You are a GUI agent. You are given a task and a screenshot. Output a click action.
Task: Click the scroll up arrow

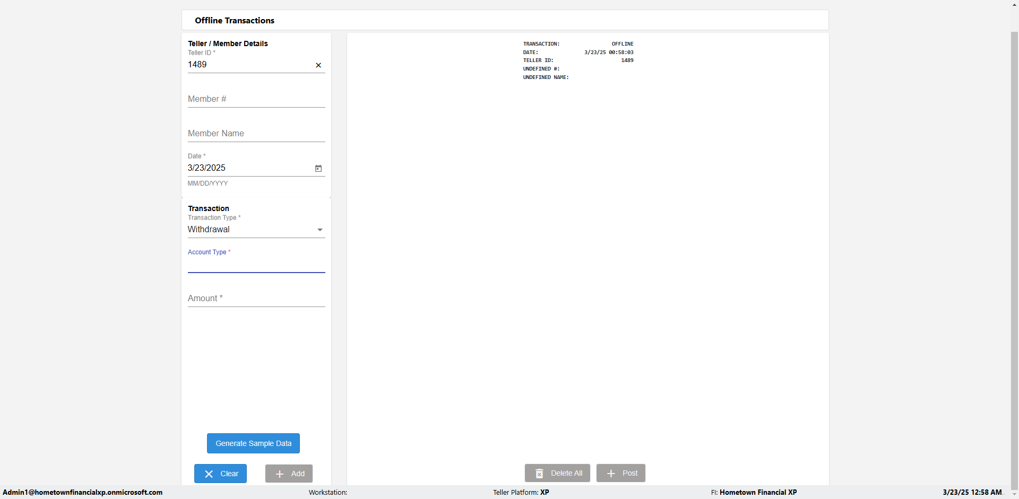(x=1014, y=4)
